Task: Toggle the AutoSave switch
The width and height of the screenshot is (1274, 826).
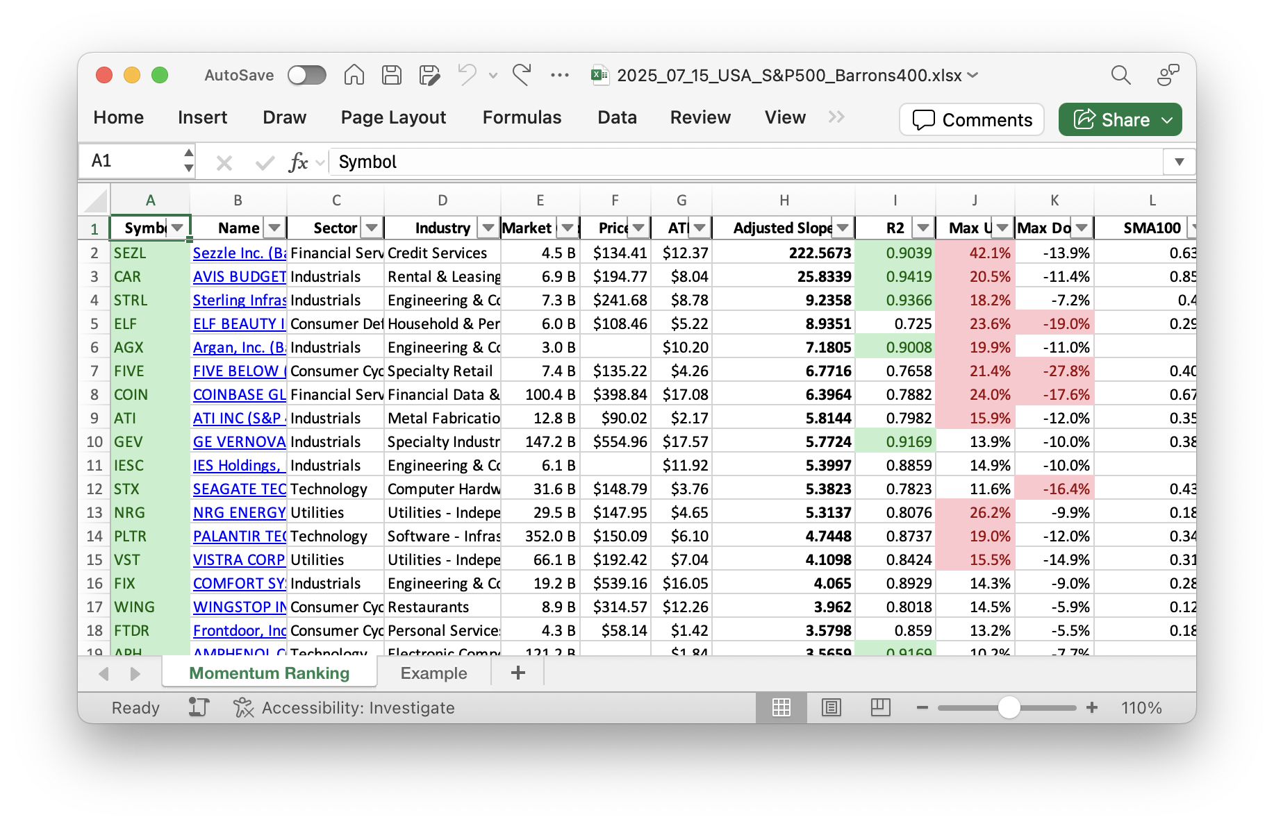Action: (x=307, y=75)
